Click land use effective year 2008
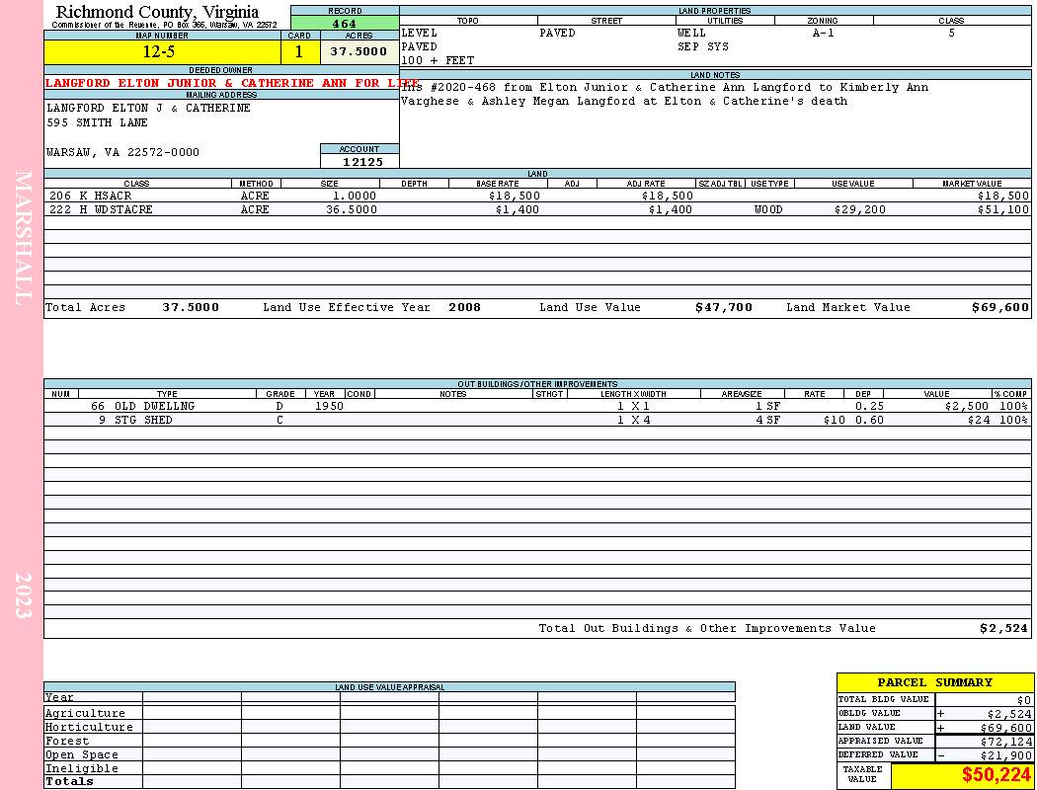 (465, 307)
